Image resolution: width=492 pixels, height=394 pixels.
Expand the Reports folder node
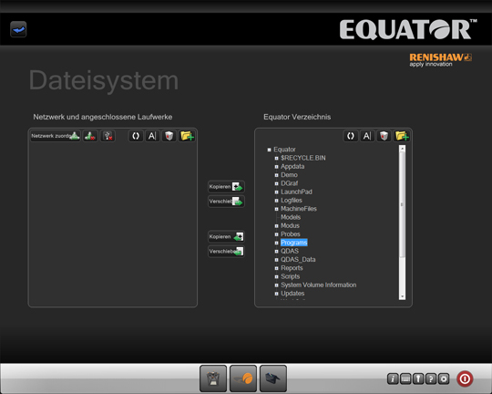coord(276,268)
